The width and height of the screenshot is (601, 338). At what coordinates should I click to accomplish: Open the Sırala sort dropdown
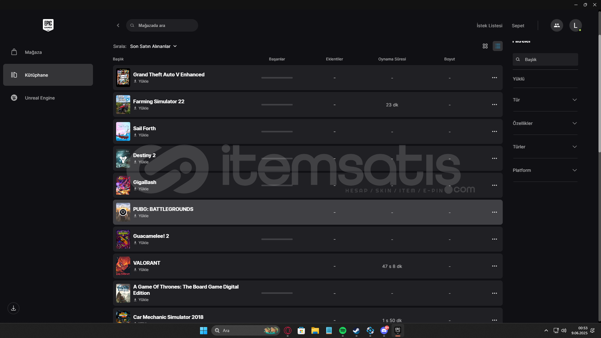(x=153, y=46)
